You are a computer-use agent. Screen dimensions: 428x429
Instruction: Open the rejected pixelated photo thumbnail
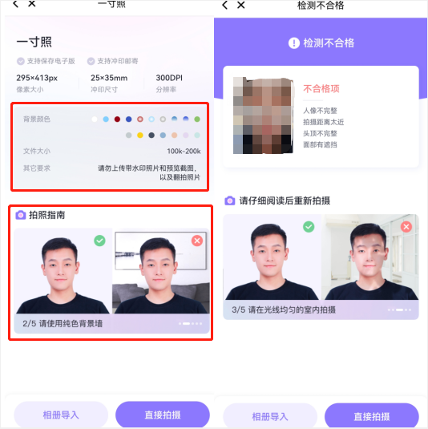[263, 115]
